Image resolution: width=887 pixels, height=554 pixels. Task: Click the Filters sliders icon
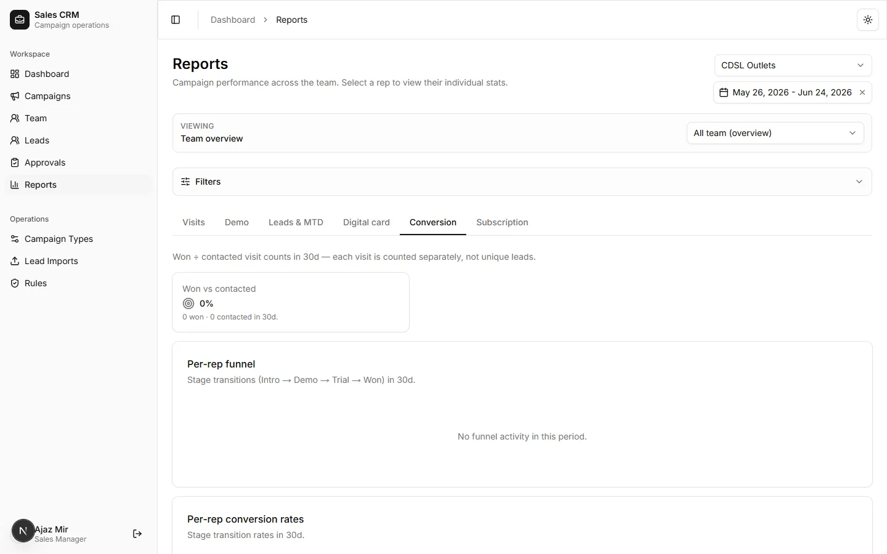185,182
